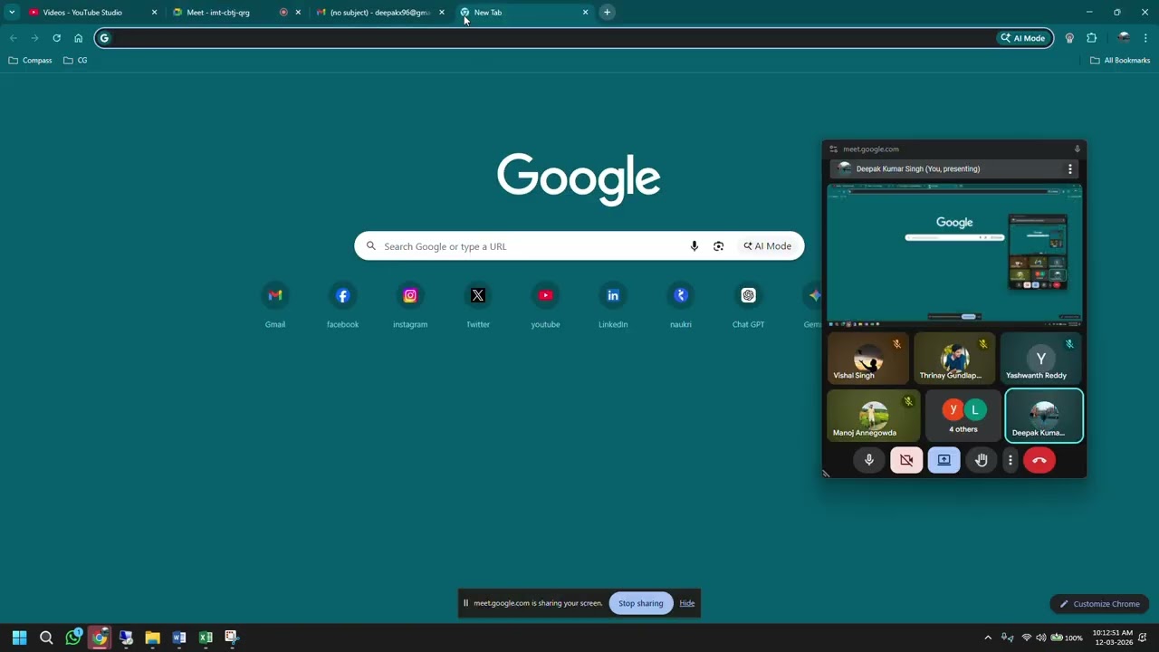Toggle screen presenting in Meet popup

[943, 460]
